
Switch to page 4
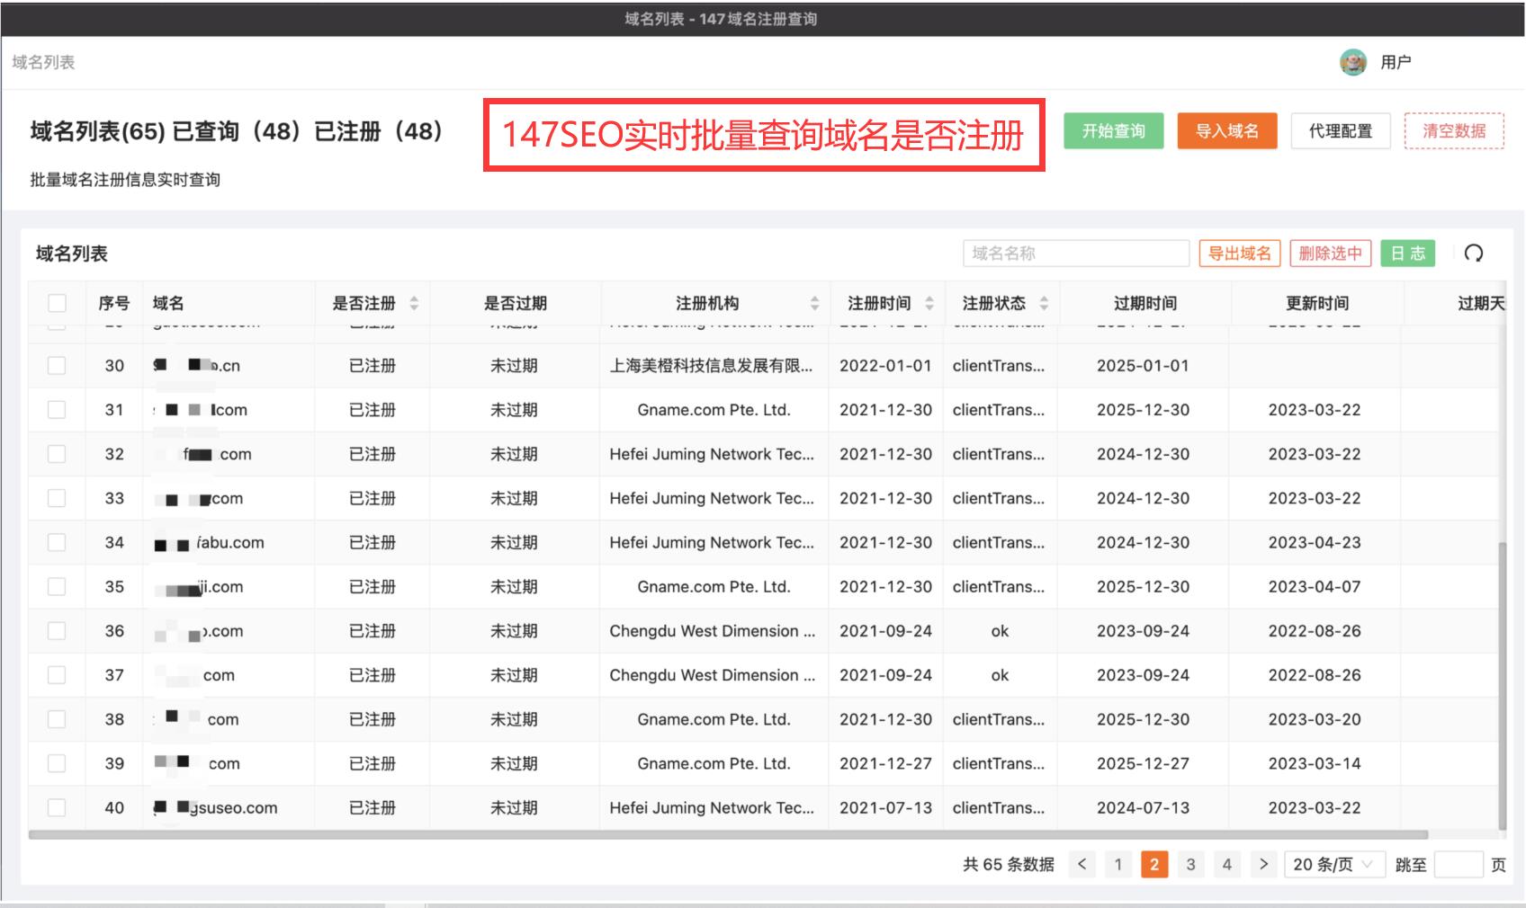tap(1226, 864)
